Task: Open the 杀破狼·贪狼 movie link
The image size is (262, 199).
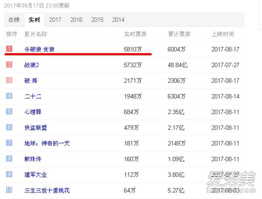Action: [39, 49]
